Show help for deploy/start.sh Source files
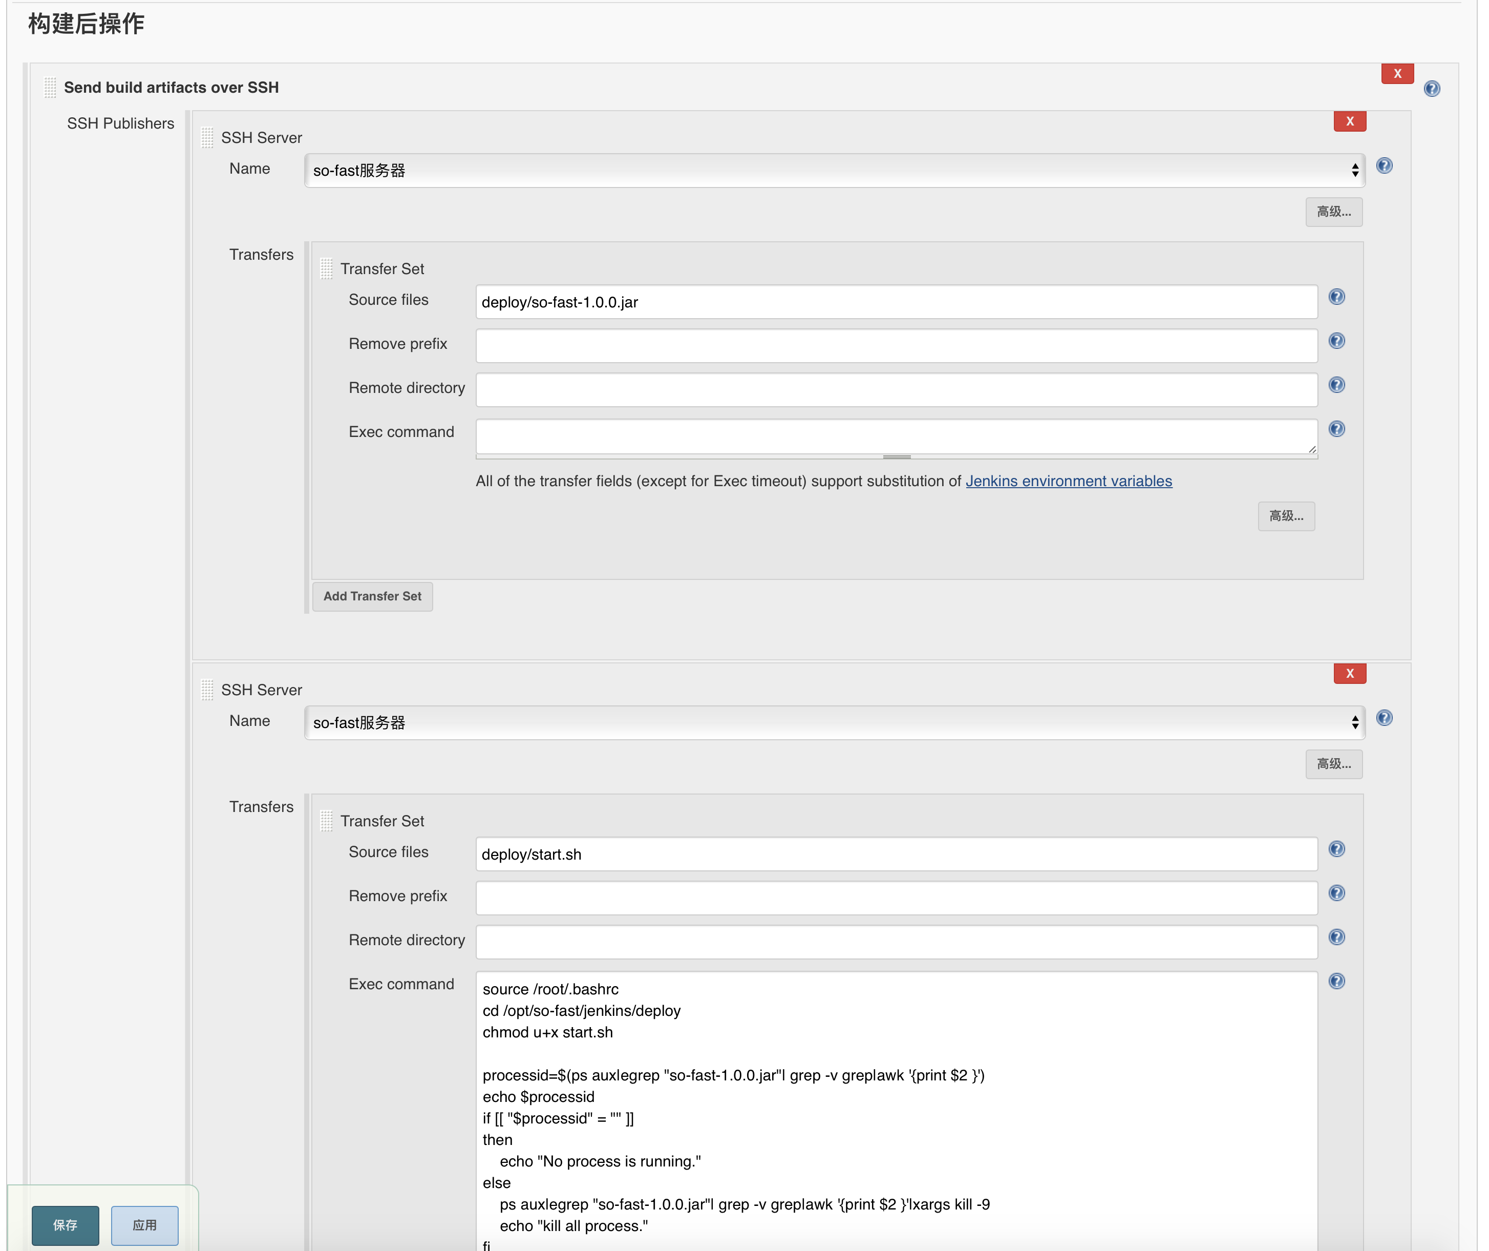Image resolution: width=1489 pixels, height=1251 pixels. coord(1336,849)
